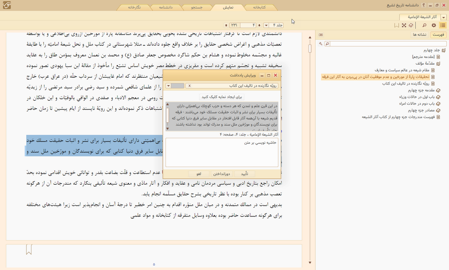Click the page icon beside فهرست مندرجات جزء چهارم
Viewport: 449px width, 270px height.
438,117
